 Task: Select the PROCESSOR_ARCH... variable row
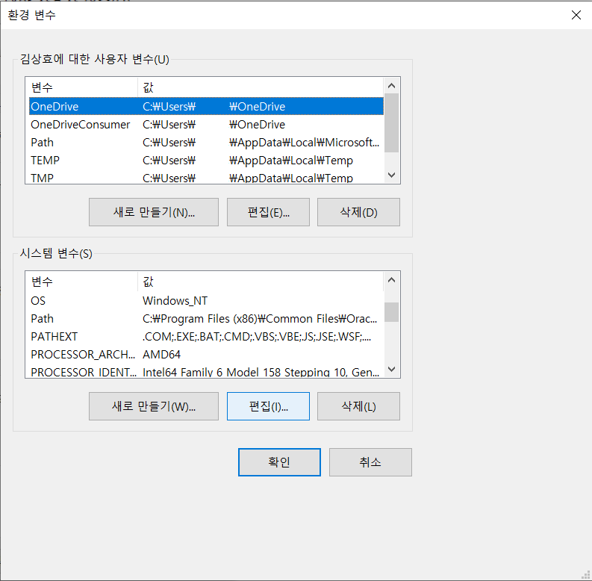pos(206,355)
